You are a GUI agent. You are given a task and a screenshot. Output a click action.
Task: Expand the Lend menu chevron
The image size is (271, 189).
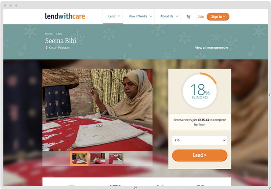pos(119,16)
